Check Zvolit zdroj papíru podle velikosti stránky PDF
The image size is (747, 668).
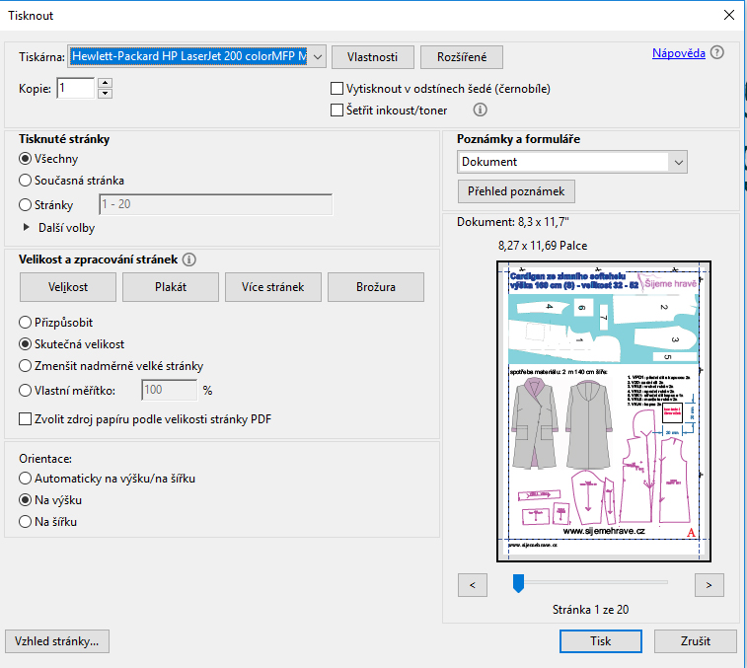point(25,418)
